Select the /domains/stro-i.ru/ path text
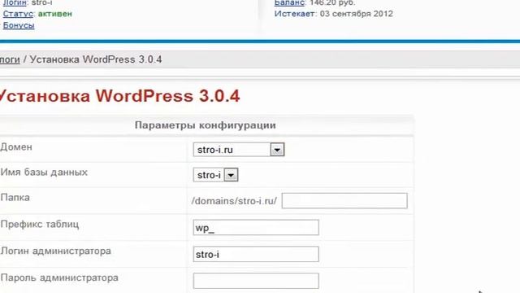Viewport: 520px width, 293px height. [234, 201]
